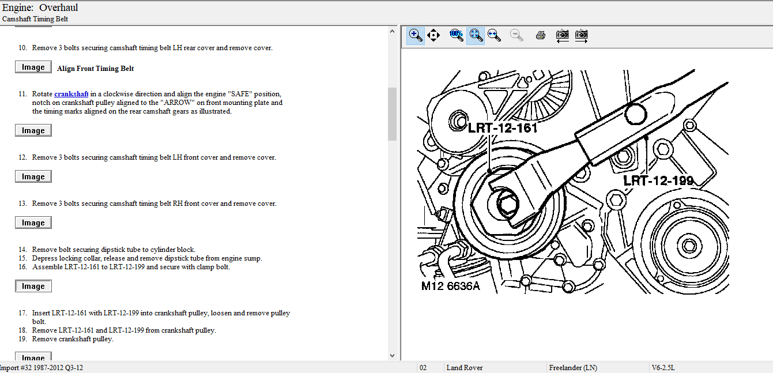773x373 pixels.
Task: Open the Image button below step 11
Action: coord(33,131)
